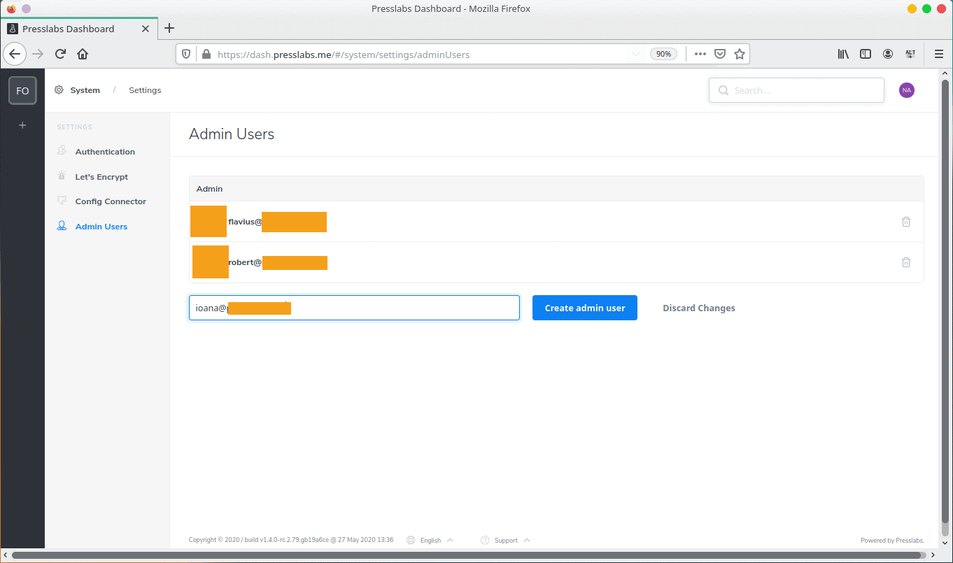Viewport: 953px width, 563px height.
Task: Open Firefox hamburger menu
Action: click(x=938, y=54)
